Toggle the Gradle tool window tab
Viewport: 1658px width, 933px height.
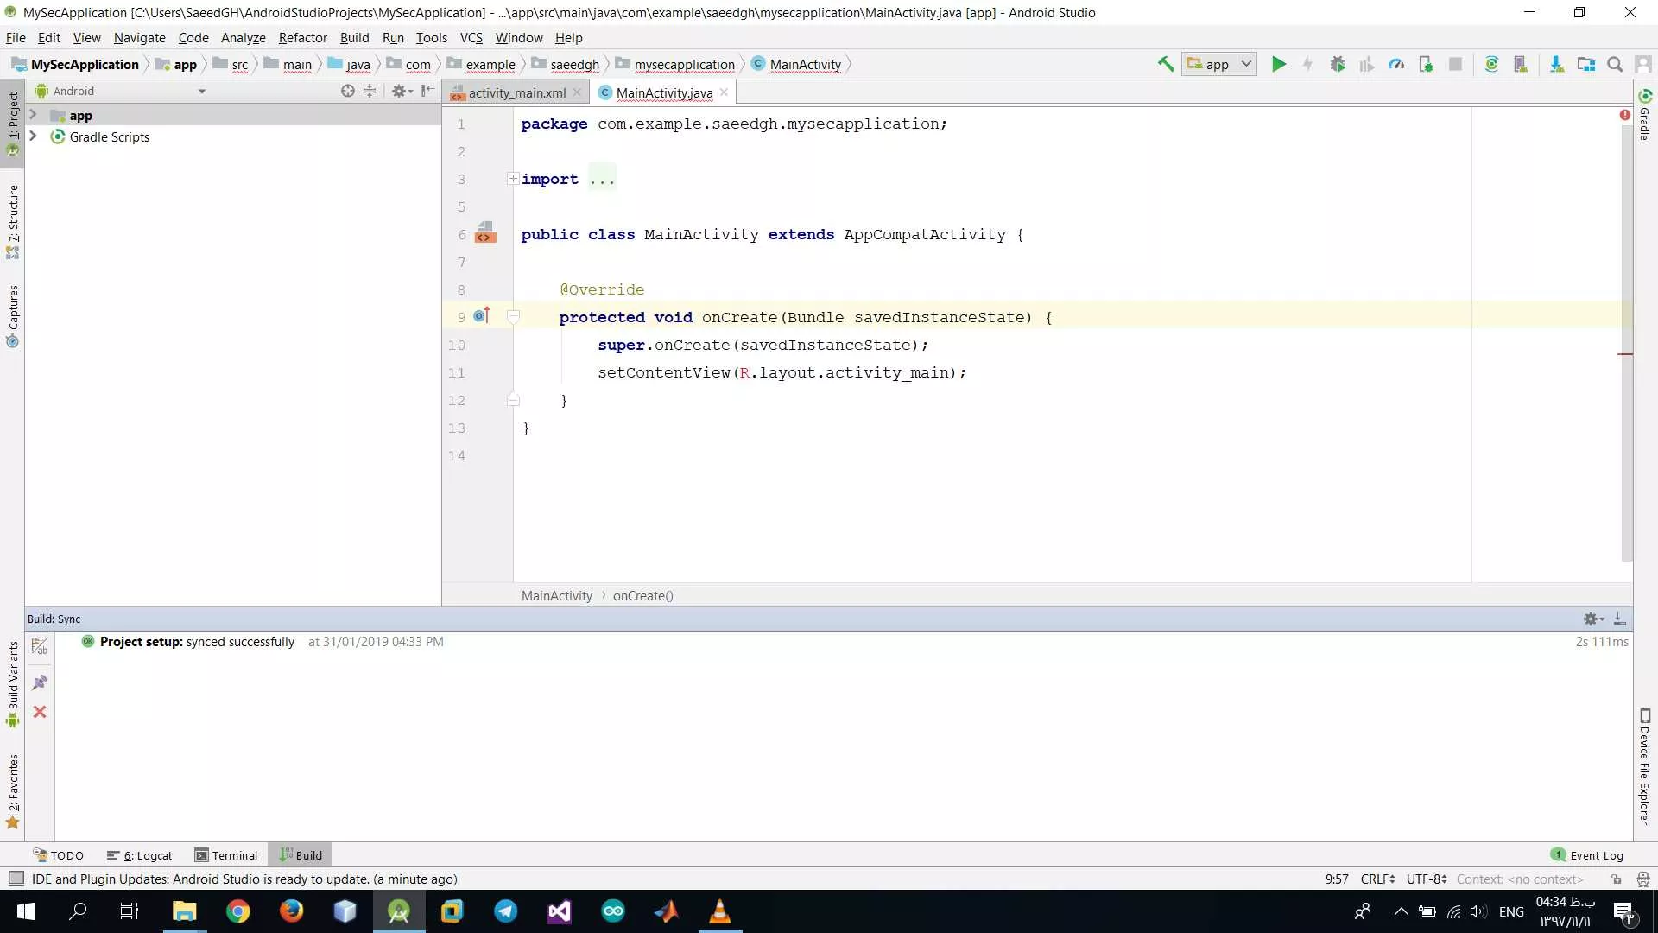pos(1645,114)
